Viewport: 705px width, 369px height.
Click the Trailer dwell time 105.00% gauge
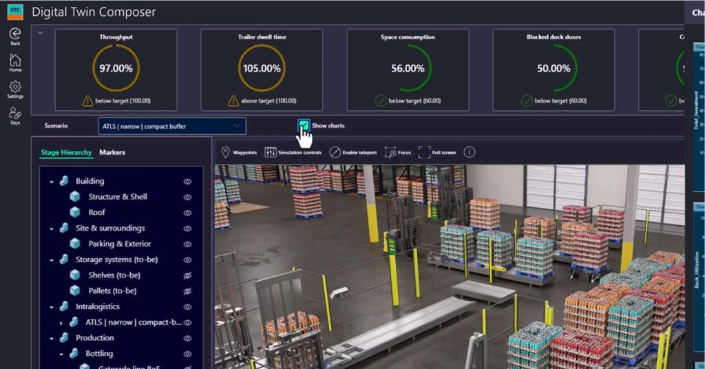point(262,68)
